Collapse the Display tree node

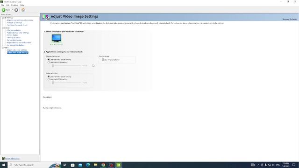coord(3,28)
